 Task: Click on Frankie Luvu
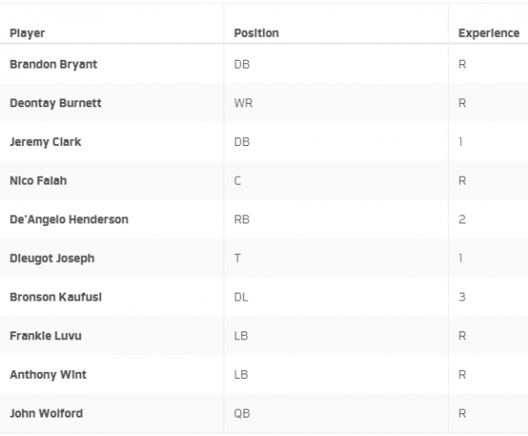pyautogui.click(x=45, y=336)
